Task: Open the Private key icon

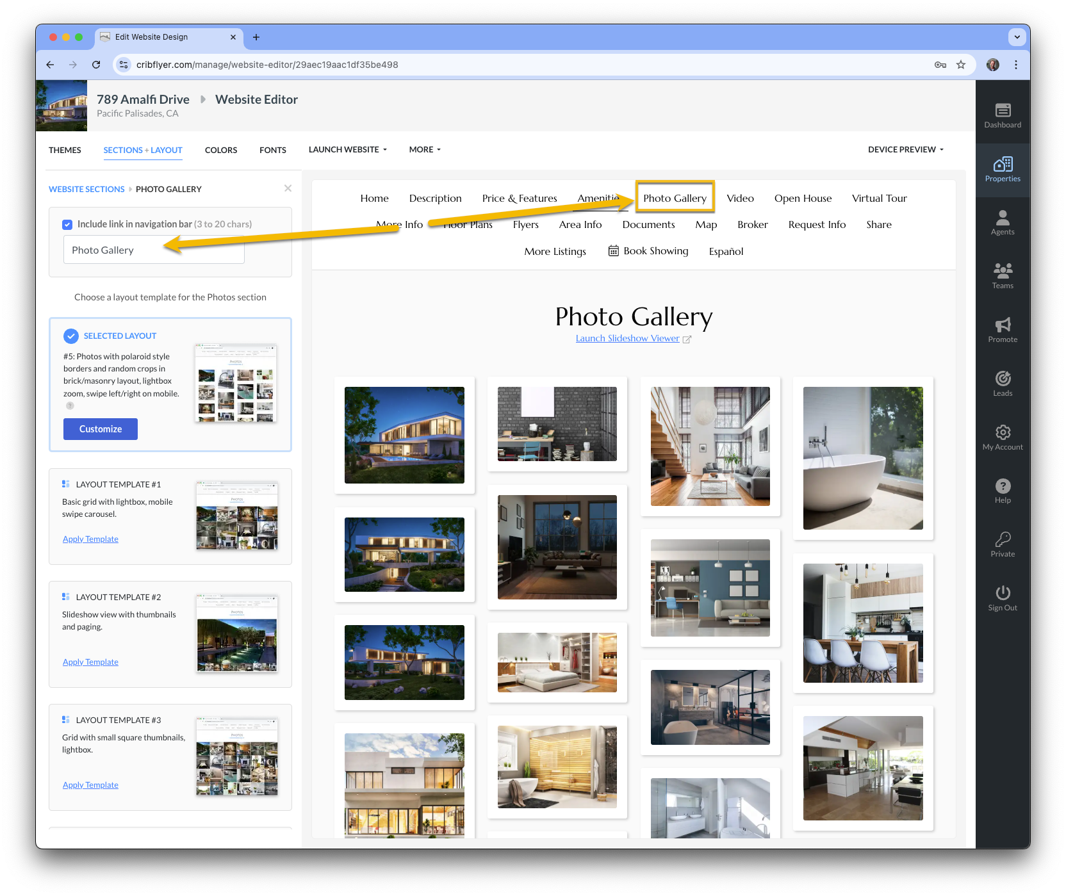Action: point(1003,545)
